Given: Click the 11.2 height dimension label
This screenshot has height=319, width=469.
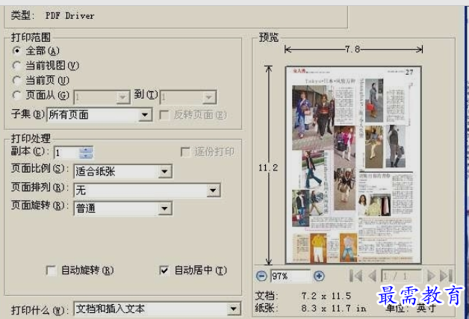Looking at the screenshot, I should (x=268, y=168).
